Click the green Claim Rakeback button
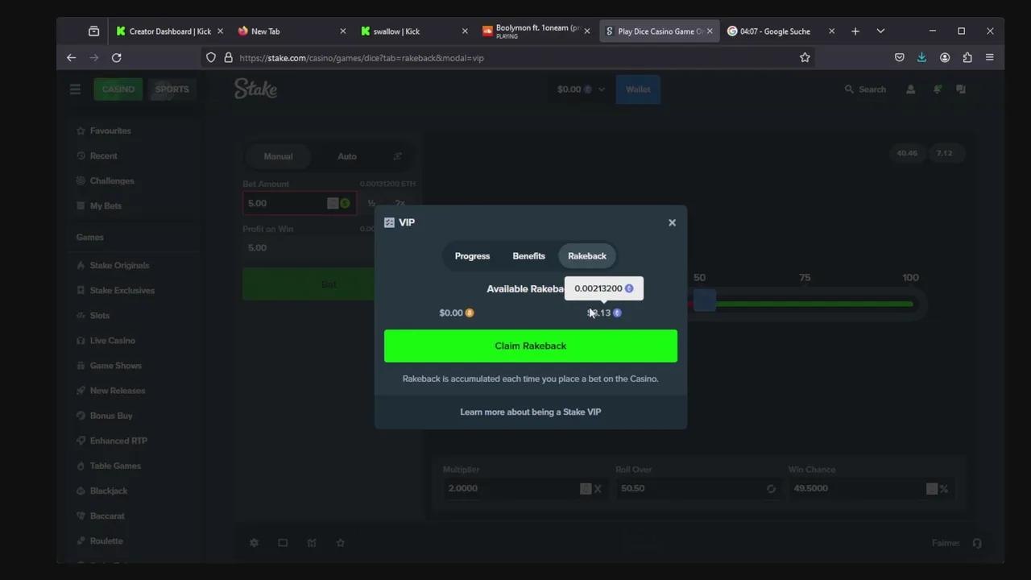 [x=531, y=346]
